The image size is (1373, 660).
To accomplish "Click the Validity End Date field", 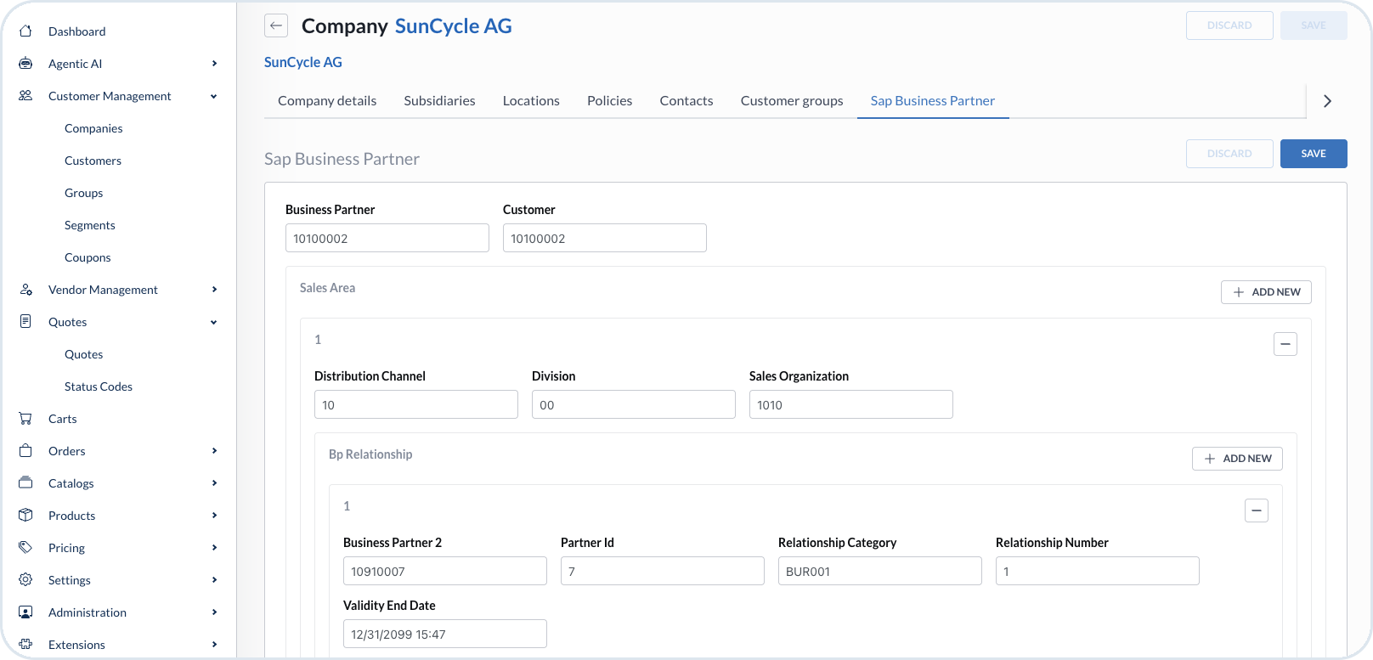I will (x=445, y=634).
